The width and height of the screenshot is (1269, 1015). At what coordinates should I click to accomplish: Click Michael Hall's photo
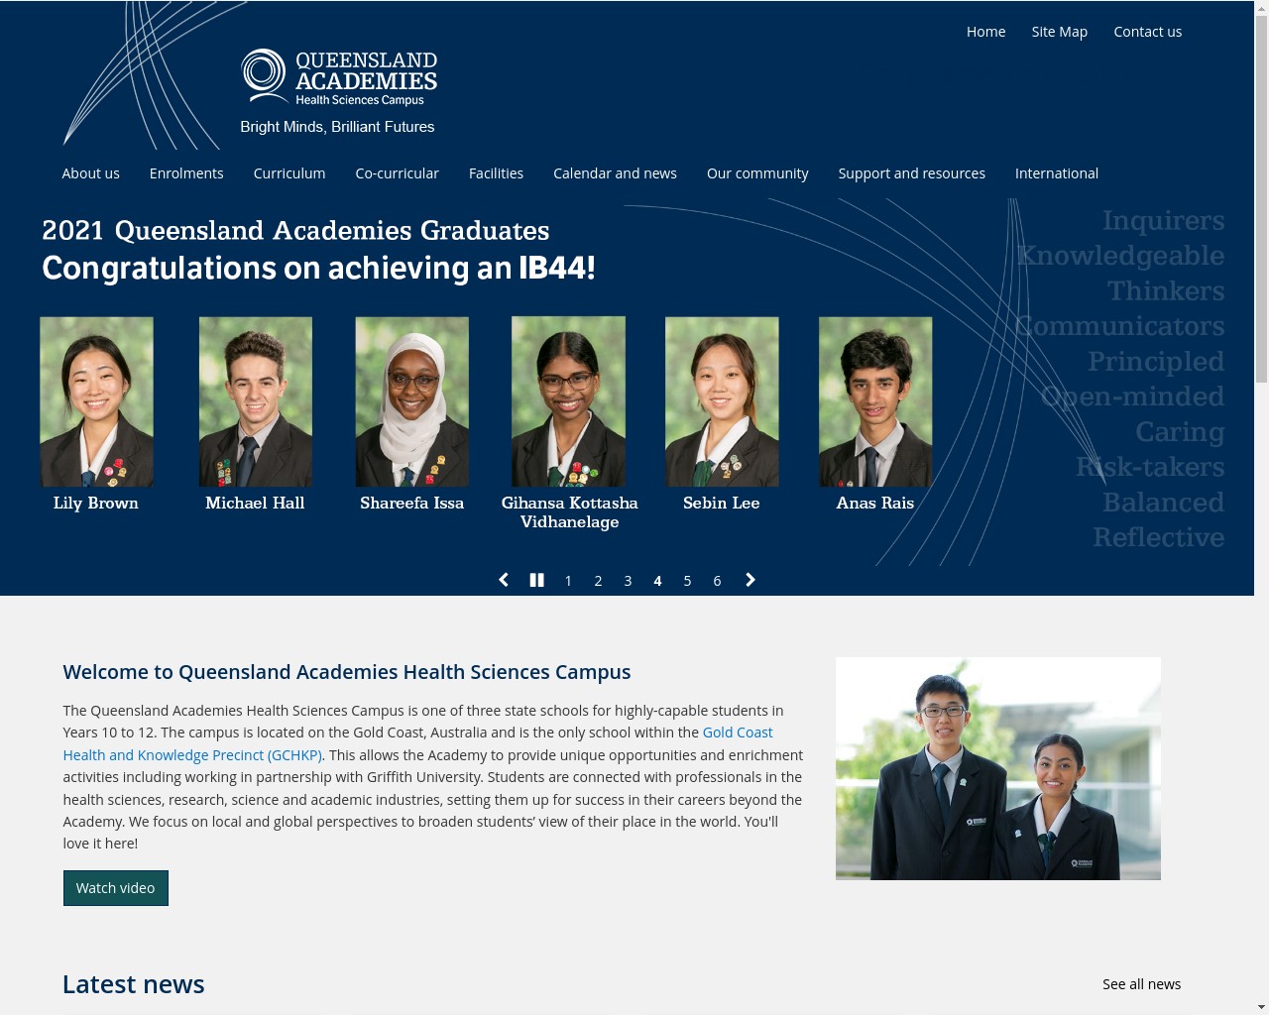pos(256,401)
